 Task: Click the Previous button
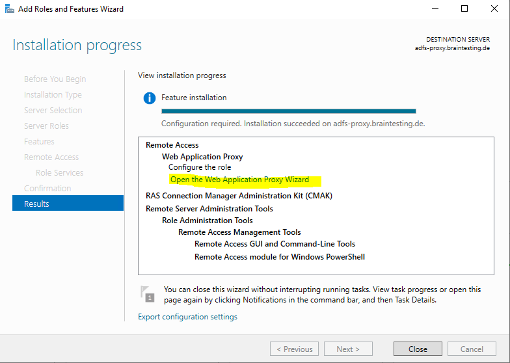294,349
